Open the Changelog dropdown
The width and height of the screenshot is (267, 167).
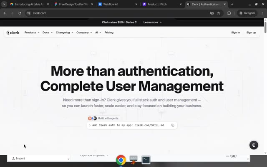pyautogui.click(x=64, y=33)
